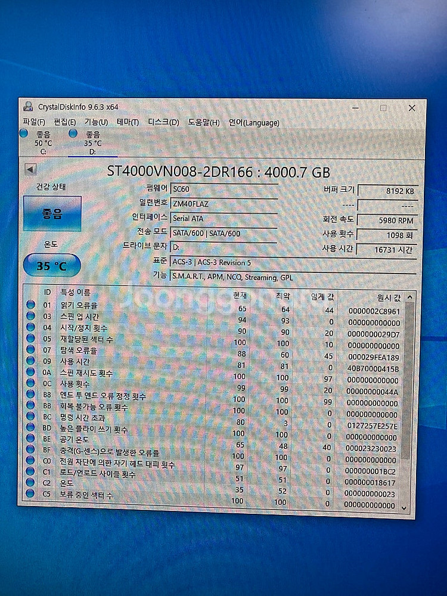Click the status circle for attribute 04
Screen dimensions: 447x596
tap(31, 327)
